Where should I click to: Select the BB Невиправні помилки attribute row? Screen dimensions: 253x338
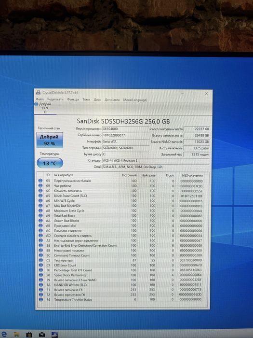coord(121,250)
